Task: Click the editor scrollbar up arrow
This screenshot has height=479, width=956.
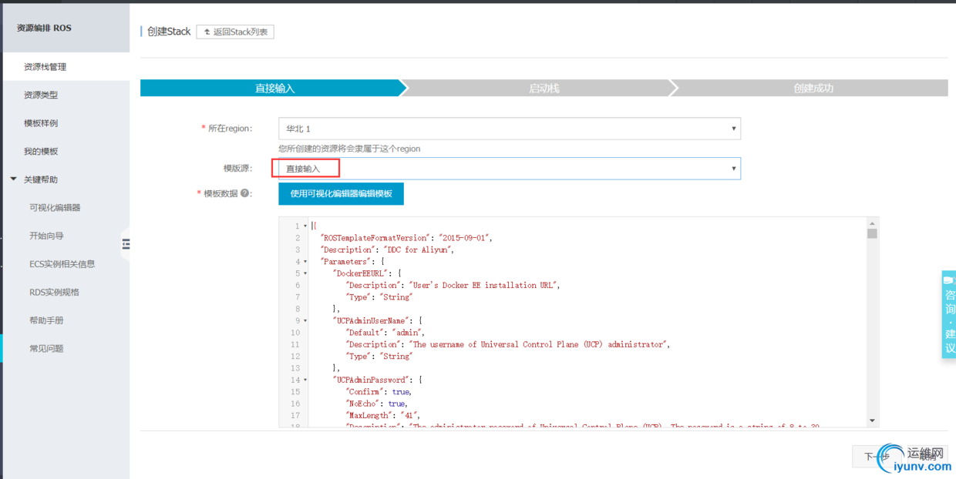Action: pyautogui.click(x=873, y=223)
